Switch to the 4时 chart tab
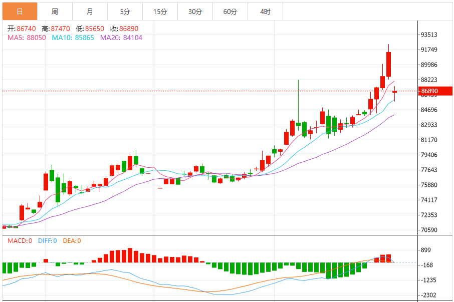 [265, 11]
